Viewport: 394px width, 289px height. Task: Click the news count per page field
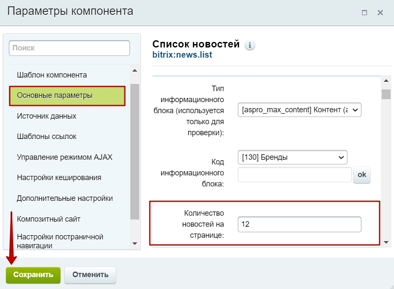(299, 225)
